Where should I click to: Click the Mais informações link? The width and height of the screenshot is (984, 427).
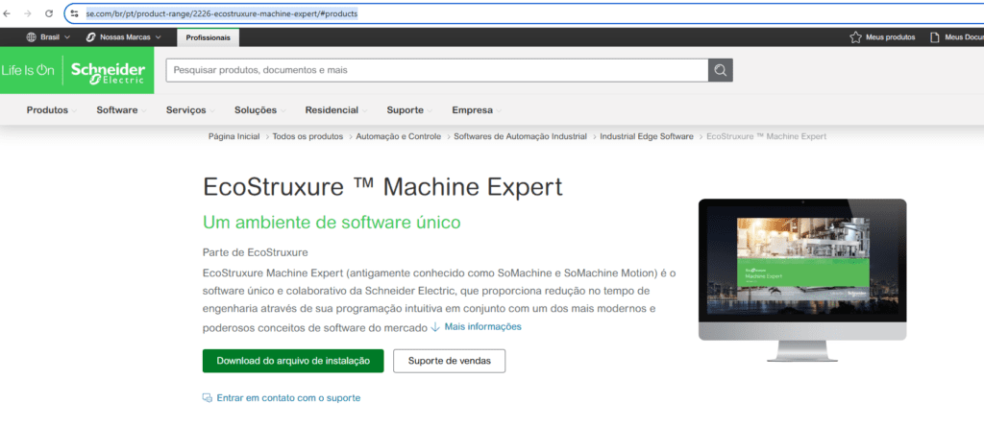482,326
